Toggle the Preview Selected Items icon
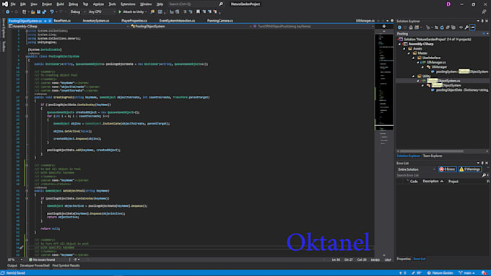The image size is (491, 276). tap(472, 27)
